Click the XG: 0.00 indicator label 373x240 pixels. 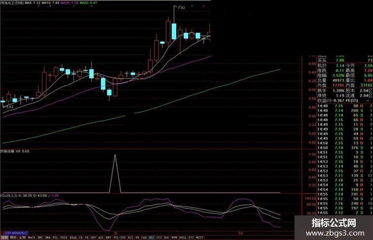[22, 151]
